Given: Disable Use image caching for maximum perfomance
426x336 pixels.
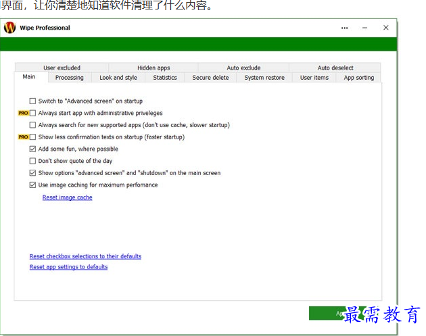Looking at the screenshot, I should 32,185.
